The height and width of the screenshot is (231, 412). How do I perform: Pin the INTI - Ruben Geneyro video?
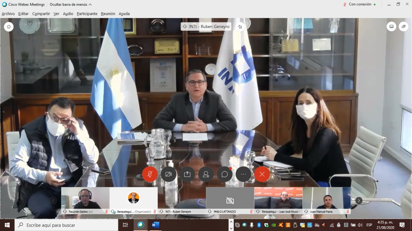coord(240,26)
